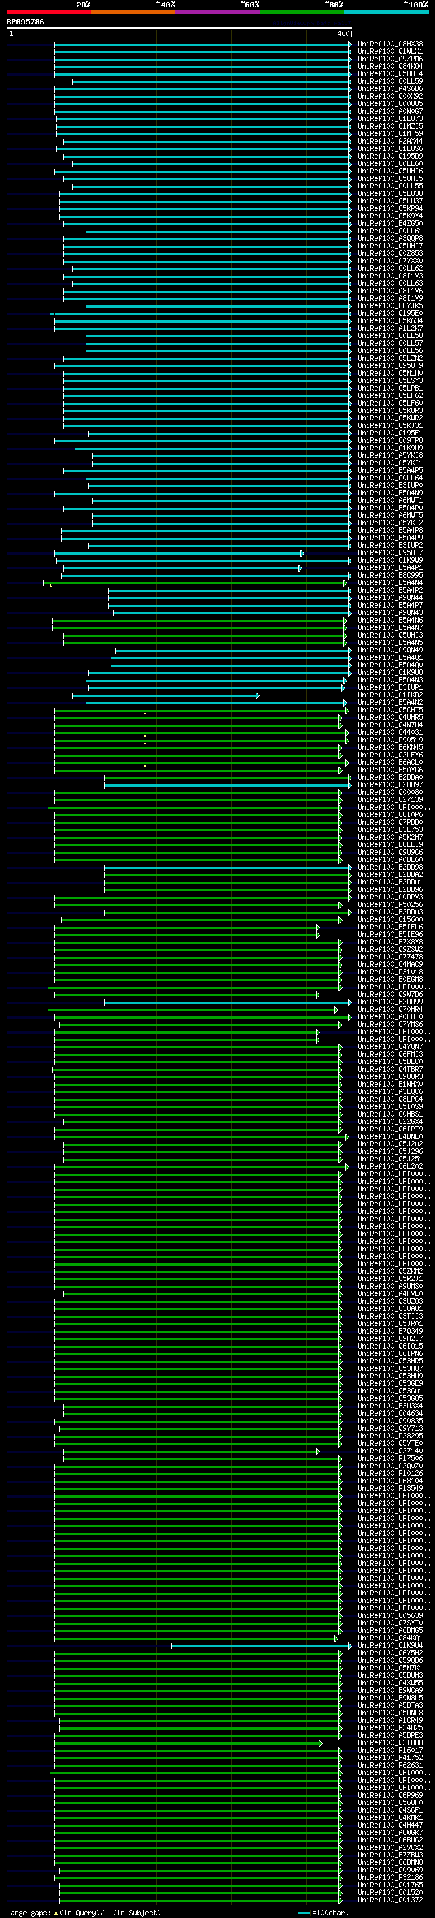Select hit label UniRef100_B5A4P1
The width and height of the screenshot is (435, 1918).
point(390,567)
